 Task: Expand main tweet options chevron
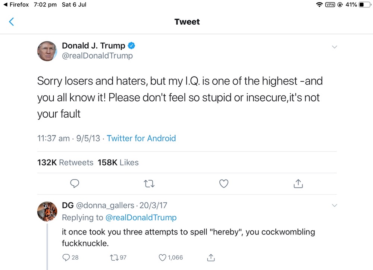tap(334, 47)
